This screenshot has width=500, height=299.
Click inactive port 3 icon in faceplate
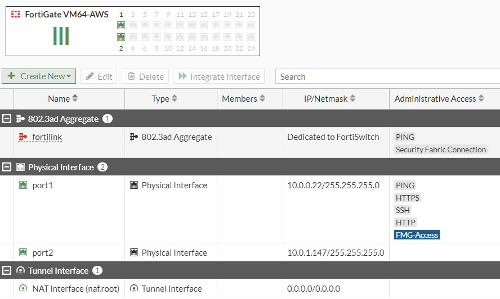coord(133,25)
